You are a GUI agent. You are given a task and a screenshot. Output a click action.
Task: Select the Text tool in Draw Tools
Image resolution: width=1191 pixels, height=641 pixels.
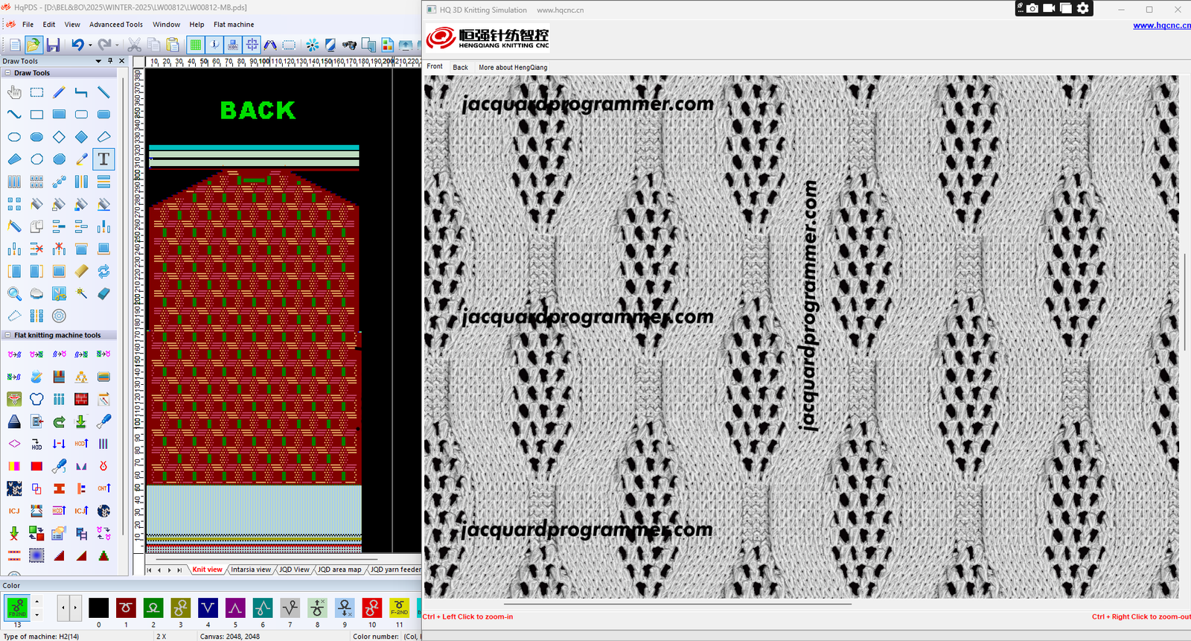(x=103, y=159)
